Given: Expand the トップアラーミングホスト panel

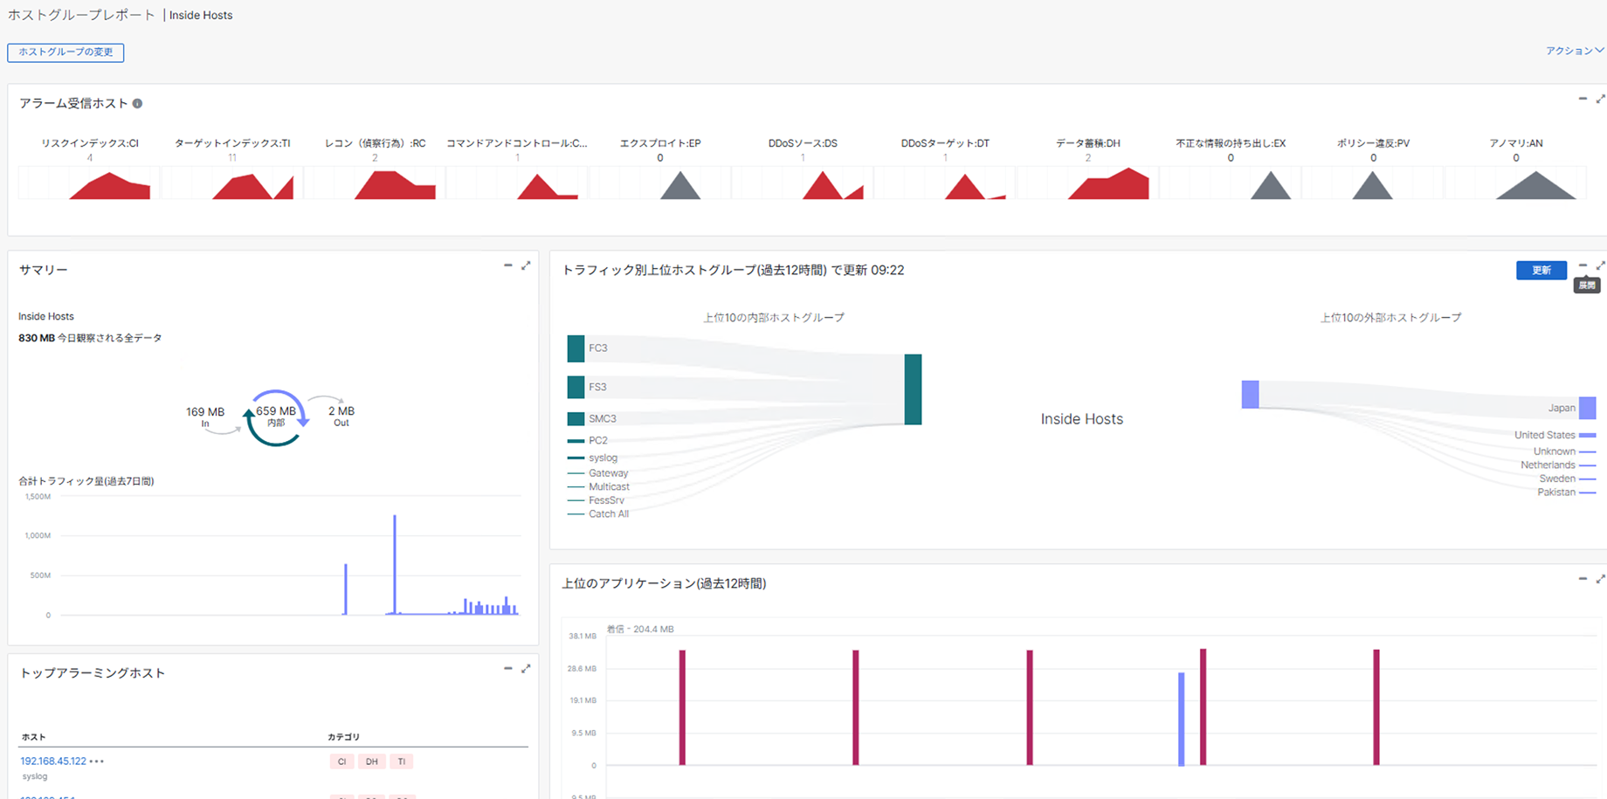Looking at the screenshot, I should click(526, 669).
